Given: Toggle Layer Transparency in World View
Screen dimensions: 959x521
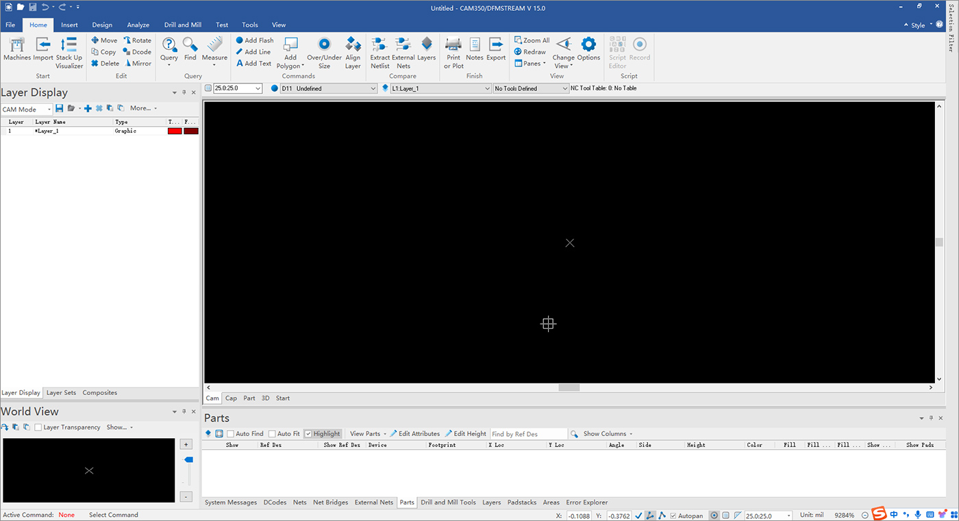Looking at the screenshot, I should (39, 427).
